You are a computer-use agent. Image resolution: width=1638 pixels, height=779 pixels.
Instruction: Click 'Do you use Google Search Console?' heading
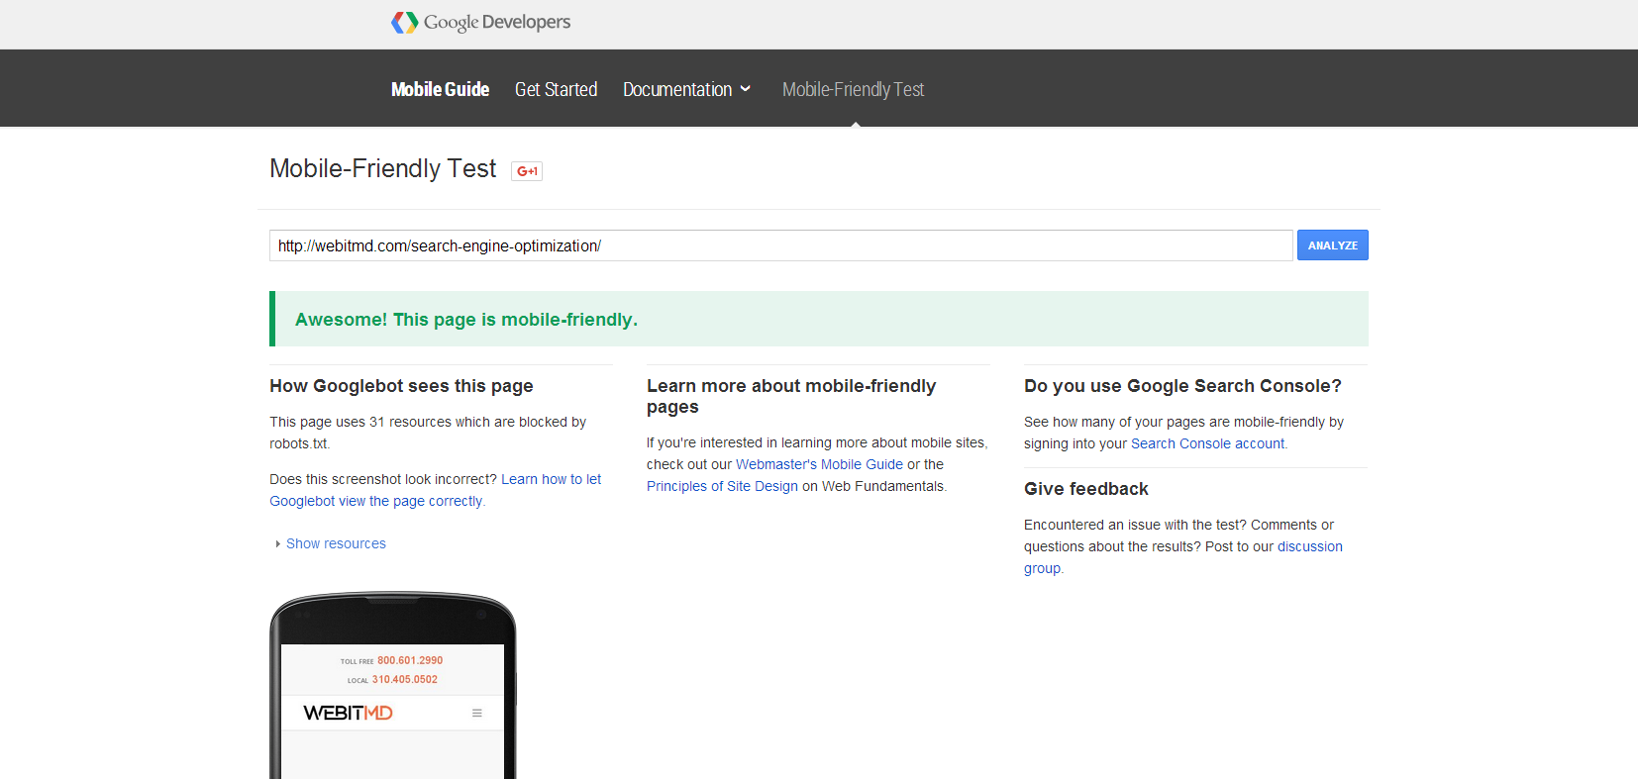(x=1182, y=386)
